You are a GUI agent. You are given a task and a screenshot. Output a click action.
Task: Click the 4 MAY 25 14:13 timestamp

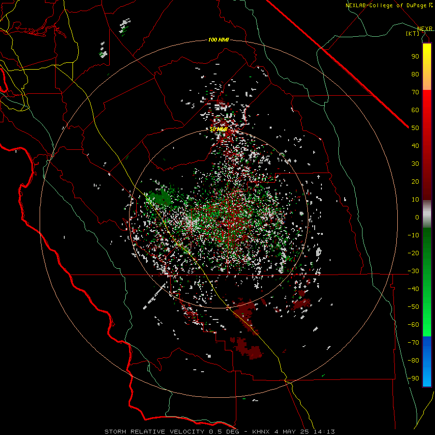(x=304, y=432)
